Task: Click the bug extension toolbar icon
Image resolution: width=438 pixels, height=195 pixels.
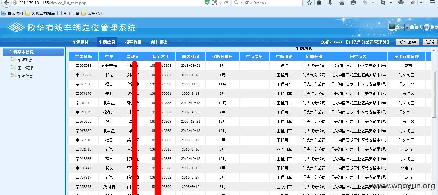Action: pos(413,3)
